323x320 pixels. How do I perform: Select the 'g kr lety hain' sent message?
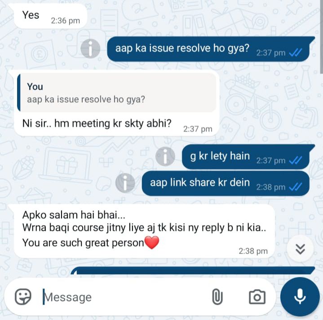point(246,156)
